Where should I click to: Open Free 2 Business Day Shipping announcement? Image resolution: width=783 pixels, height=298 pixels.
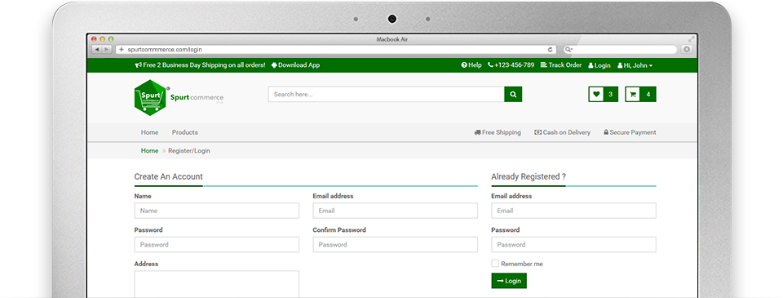pyautogui.click(x=201, y=65)
